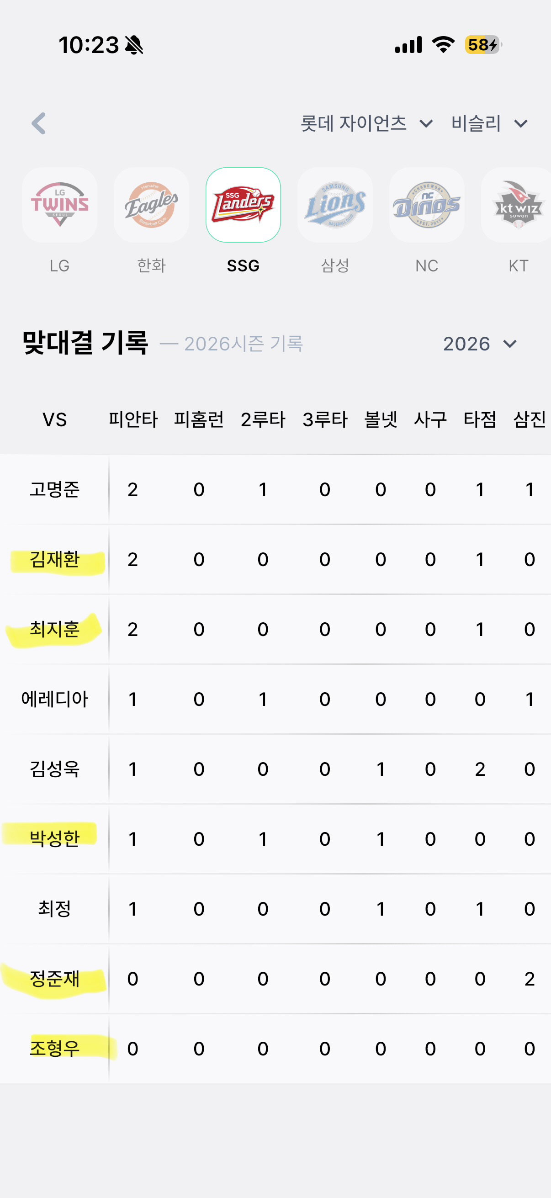The image size is (551, 1198).
Task: Expand the 2026 season year dropdown
Action: pos(480,344)
